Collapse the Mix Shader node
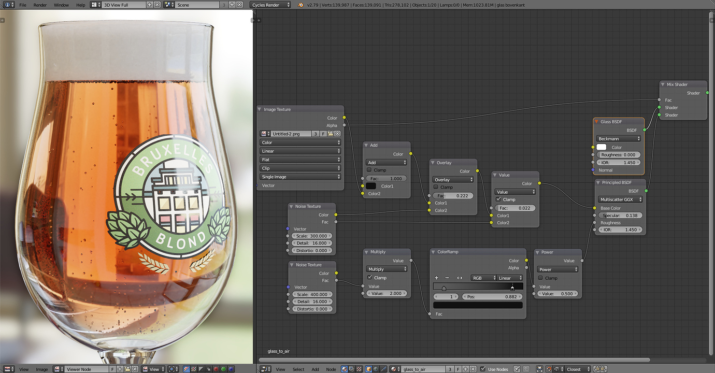The height and width of the screenshot is (373, 715). click(x=663, y=84)
